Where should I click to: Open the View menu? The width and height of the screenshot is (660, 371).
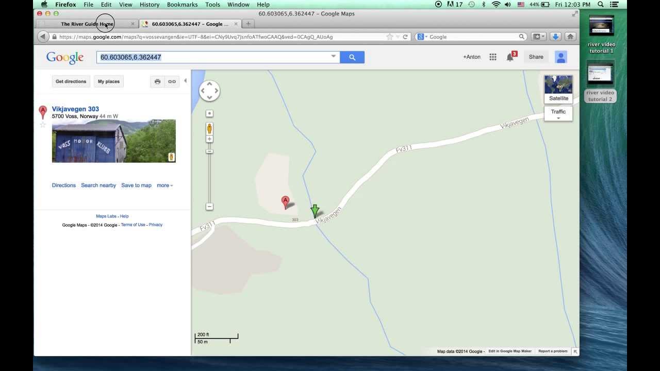[126, 5]
